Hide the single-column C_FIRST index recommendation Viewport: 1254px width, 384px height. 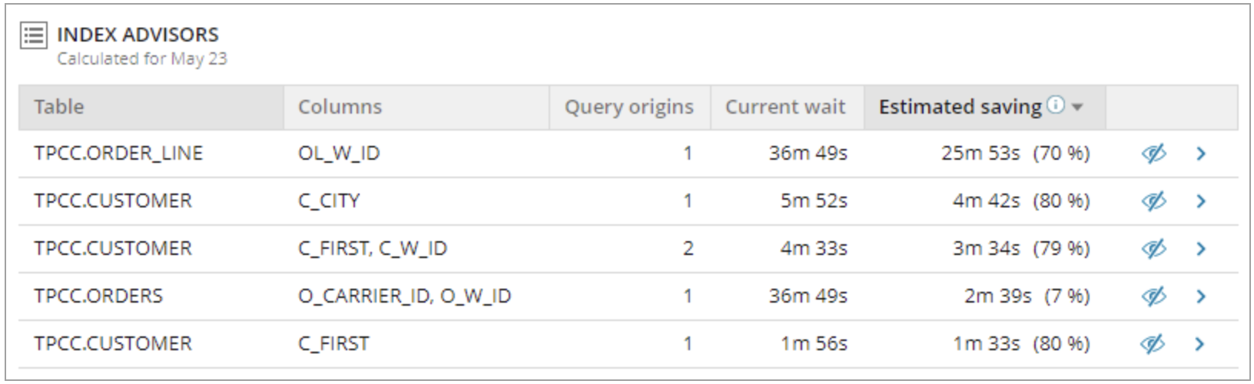1153,344
